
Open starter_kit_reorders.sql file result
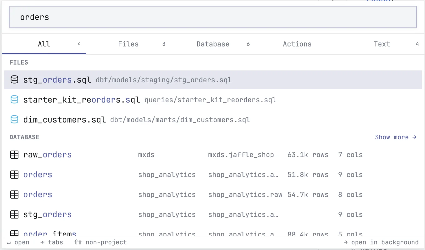coord(213,100)
